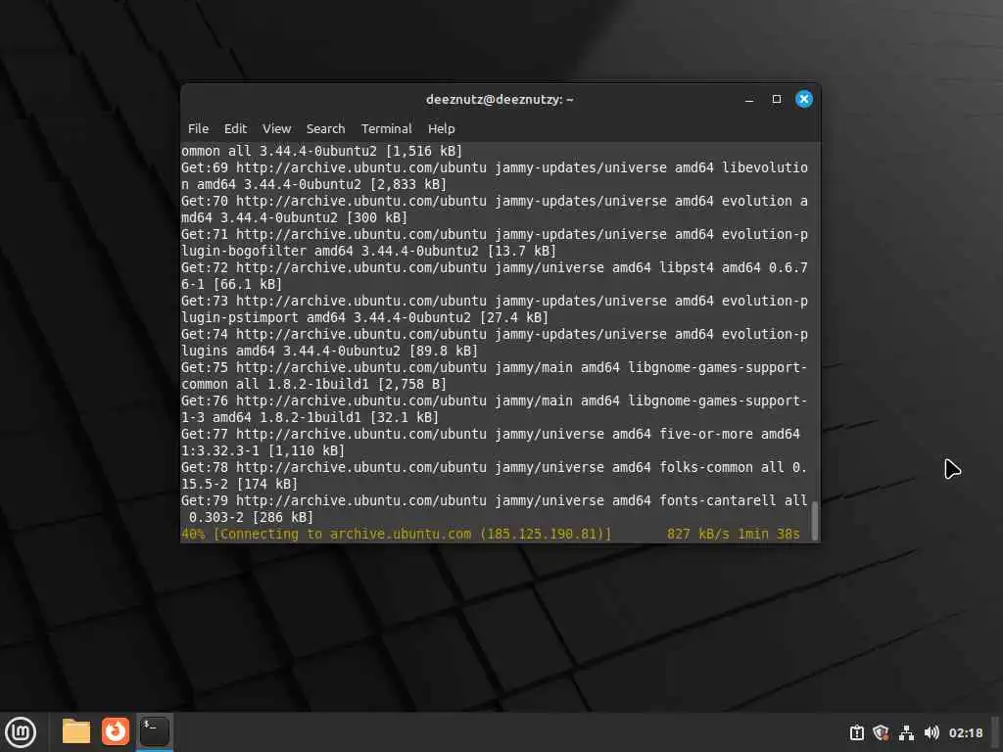Click the security shield tray icon
1003x752 pixels.
point(881,732)
